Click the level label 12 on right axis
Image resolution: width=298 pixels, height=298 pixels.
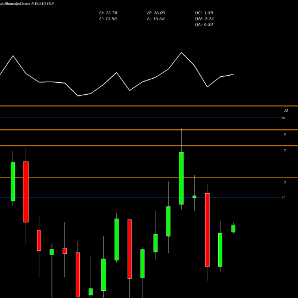click(x=286, y=111)
